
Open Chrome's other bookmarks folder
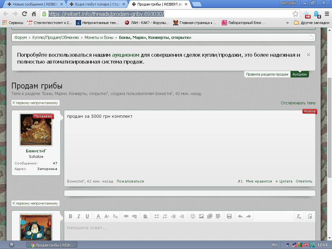pyautogui.click(x=312, y=23)
